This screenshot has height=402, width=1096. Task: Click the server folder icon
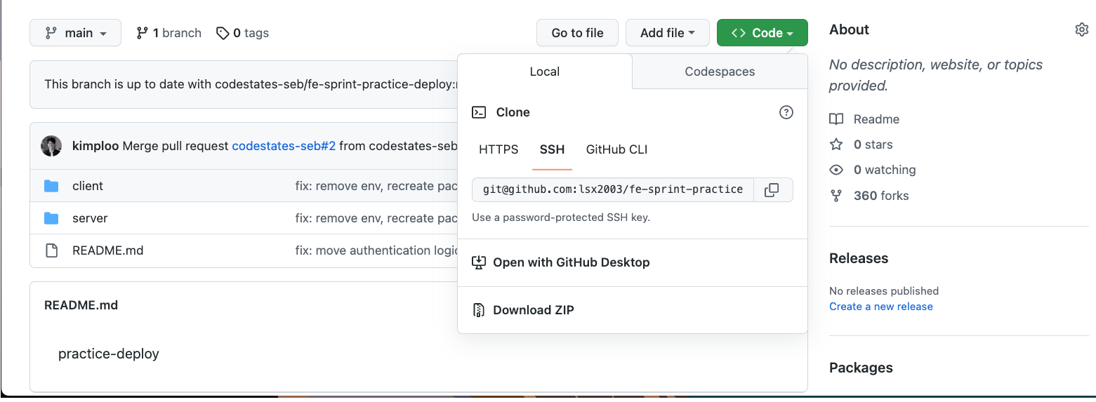(x=51, y=218)
